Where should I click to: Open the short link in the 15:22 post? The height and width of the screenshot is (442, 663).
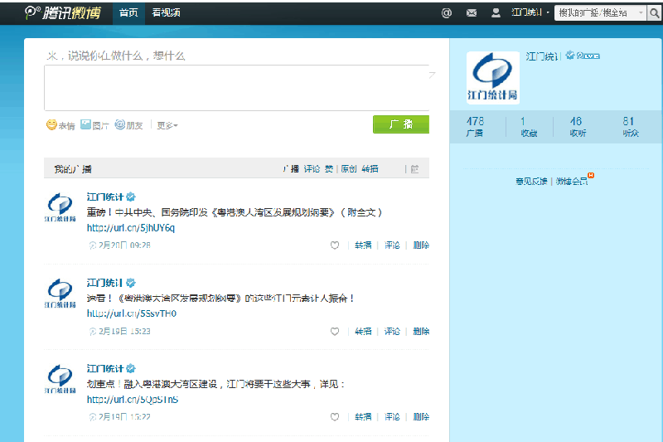133,400
